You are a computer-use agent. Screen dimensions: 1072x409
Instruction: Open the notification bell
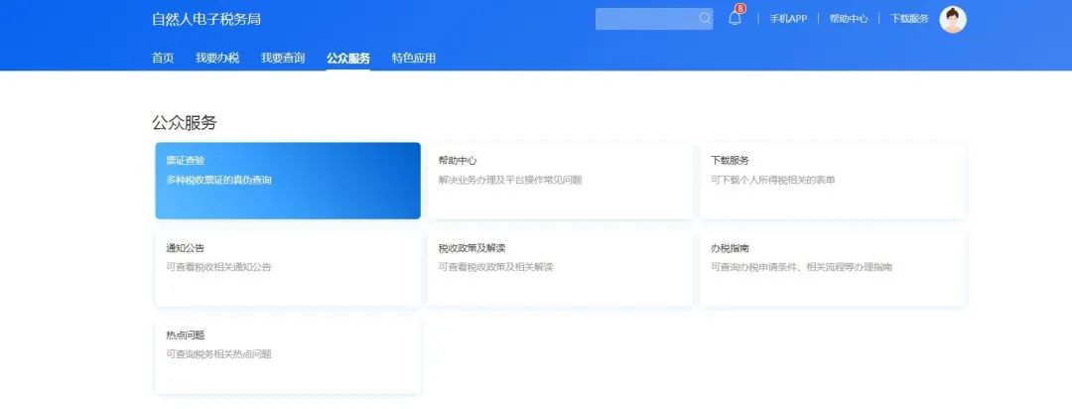click(x=735, y=19)
